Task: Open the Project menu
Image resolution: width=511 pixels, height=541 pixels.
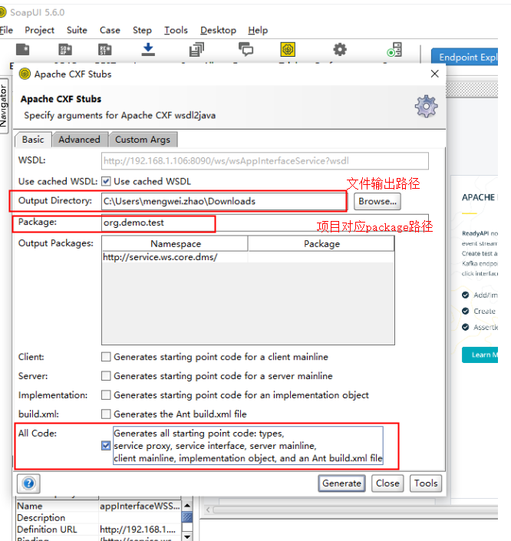Action: point(39,31)
